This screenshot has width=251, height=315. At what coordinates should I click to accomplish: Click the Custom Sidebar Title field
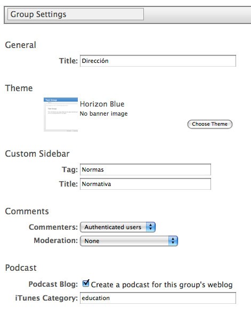pos(145,184)
